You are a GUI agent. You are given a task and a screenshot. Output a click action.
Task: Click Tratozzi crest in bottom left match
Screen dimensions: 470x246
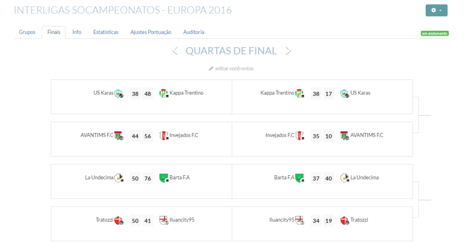tap(118, 220)
